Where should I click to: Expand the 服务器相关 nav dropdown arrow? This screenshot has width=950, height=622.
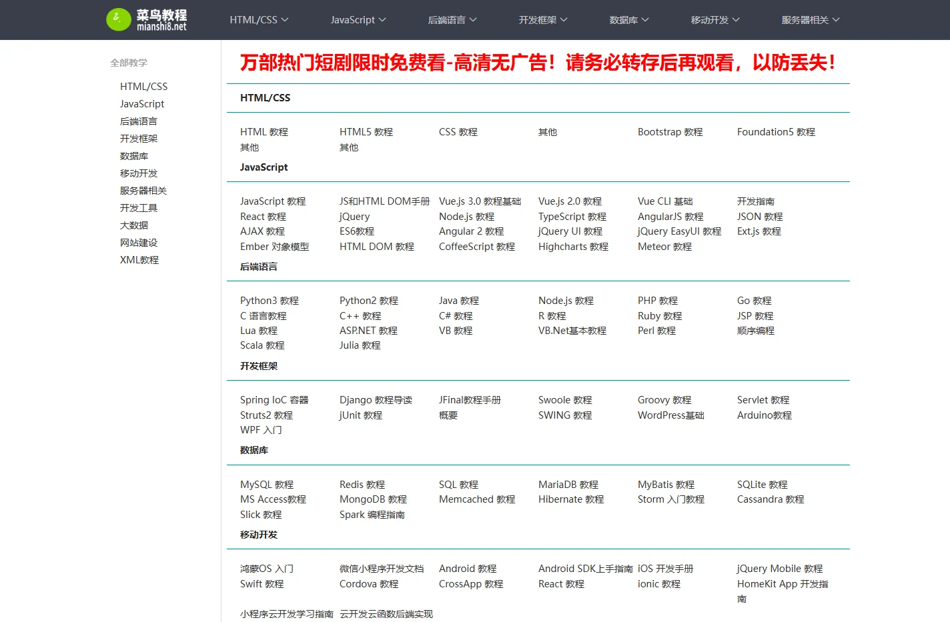[x=836, y=20]
